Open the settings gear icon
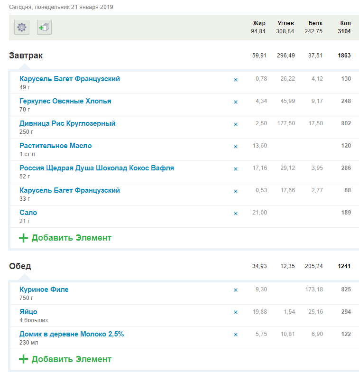 coord(21,28)
